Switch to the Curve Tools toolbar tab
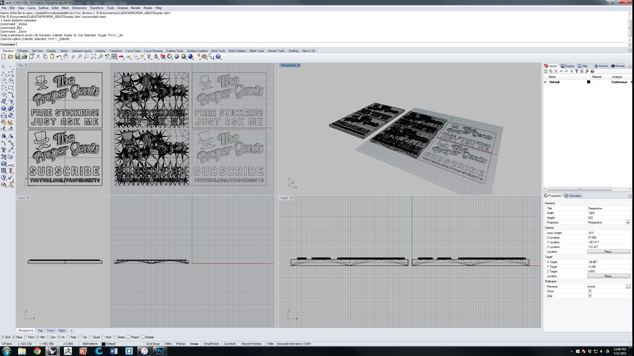The width and height of the screenshot is (634, 356). (x=133, y=51)
